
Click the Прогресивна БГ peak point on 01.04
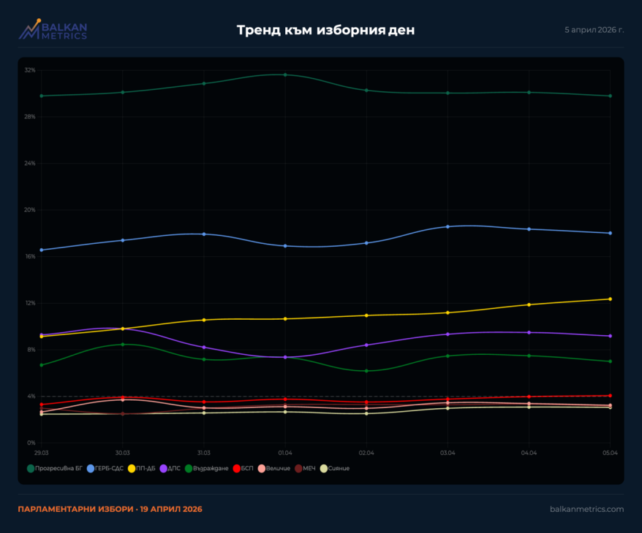tap(285, 74)
